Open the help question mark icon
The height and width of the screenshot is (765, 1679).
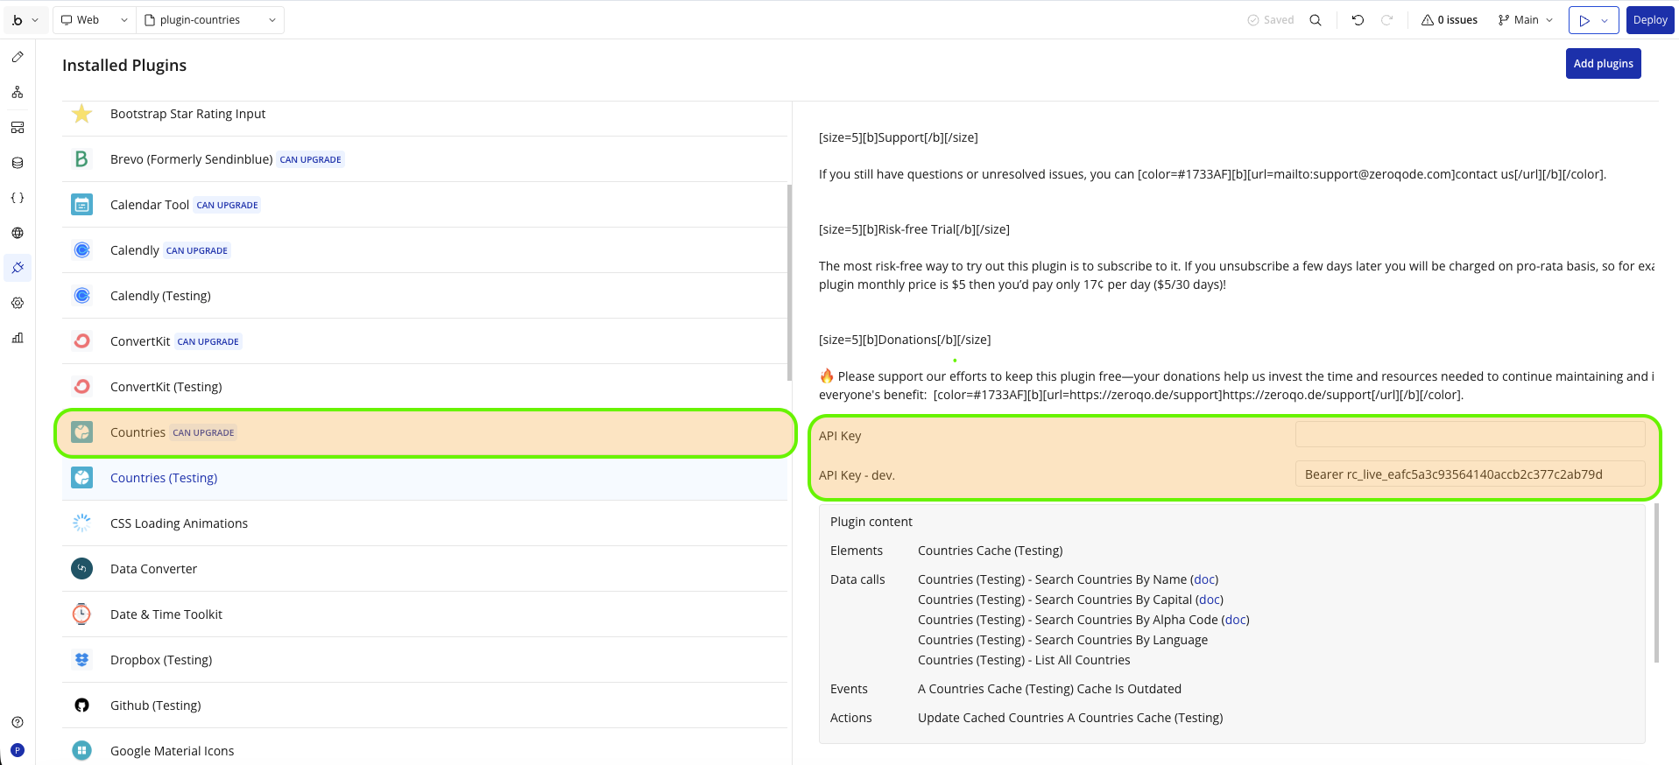tap(18, 722)
